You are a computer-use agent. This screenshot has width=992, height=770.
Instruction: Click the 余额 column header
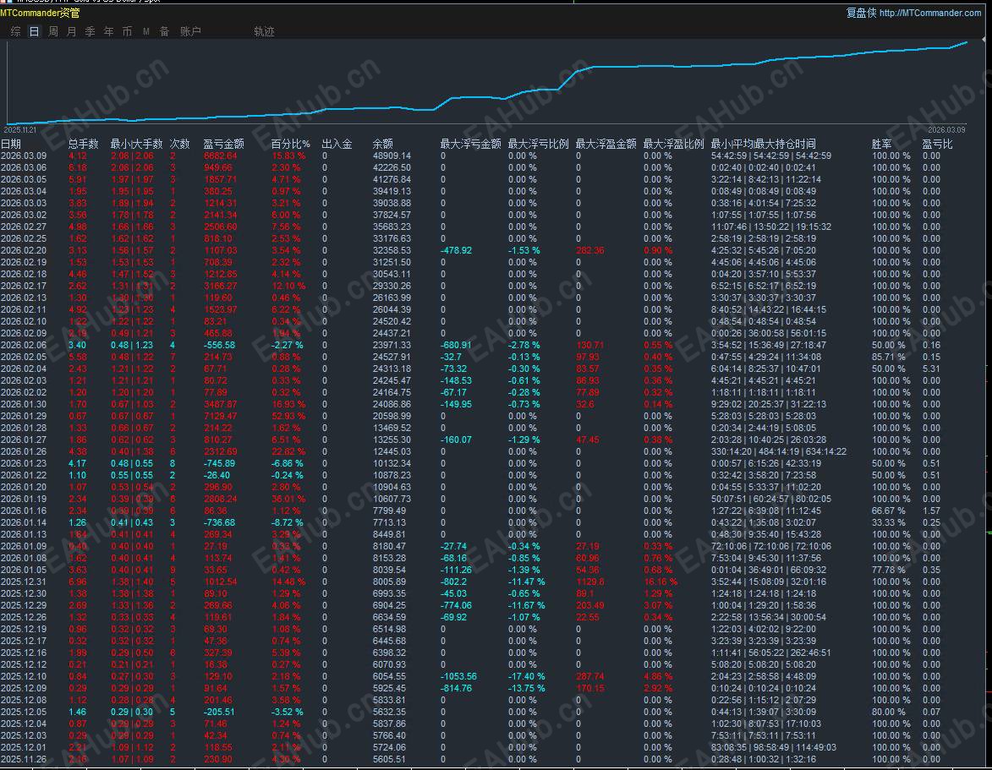[383, 145]
